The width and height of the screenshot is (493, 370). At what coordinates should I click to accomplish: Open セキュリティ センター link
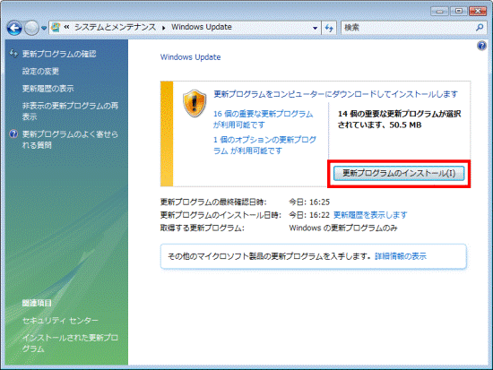(60, 321)
